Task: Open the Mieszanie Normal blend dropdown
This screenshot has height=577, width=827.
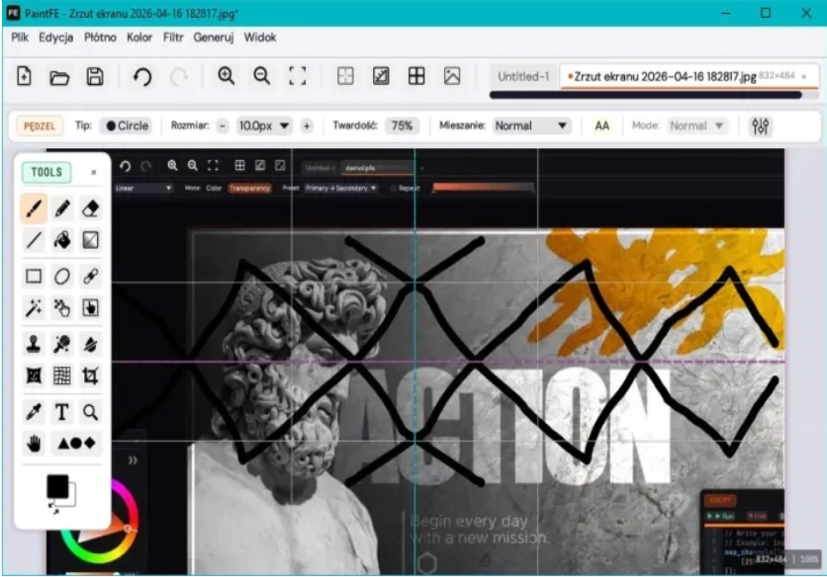Action: (x=531, y=125)
